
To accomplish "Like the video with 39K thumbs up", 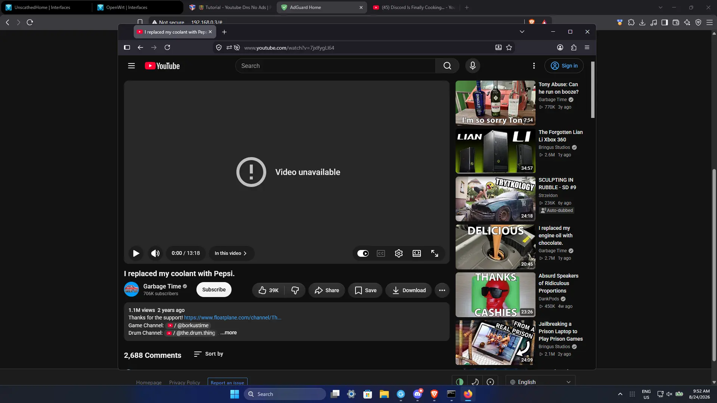I will tap(268, 290).
